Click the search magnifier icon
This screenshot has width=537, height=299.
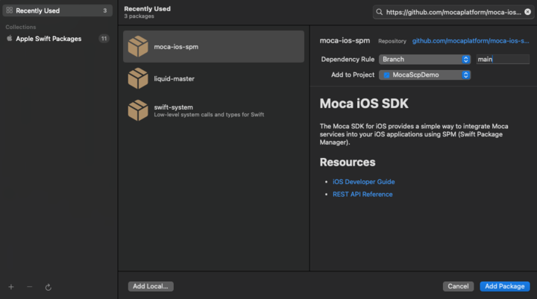[x=379, y=13]
